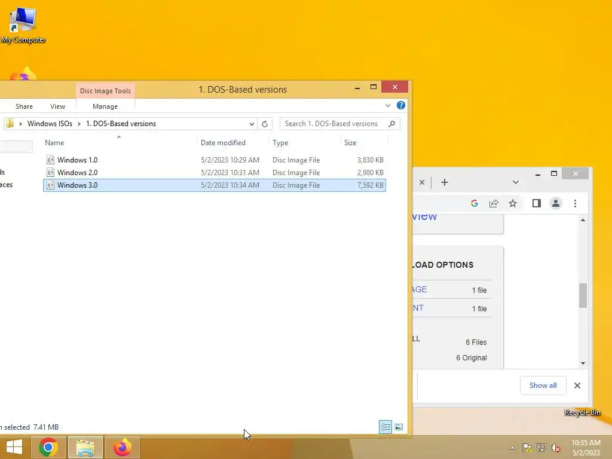This screenshot has width=612, height=459.
Task: Click the 6 Files text in Chrome
Action: coord(476,342)
